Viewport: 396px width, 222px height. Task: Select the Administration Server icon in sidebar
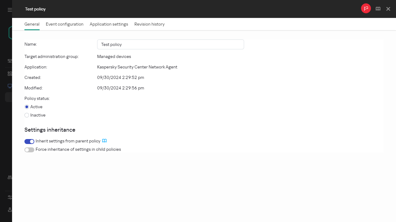(x=10, y=61)
